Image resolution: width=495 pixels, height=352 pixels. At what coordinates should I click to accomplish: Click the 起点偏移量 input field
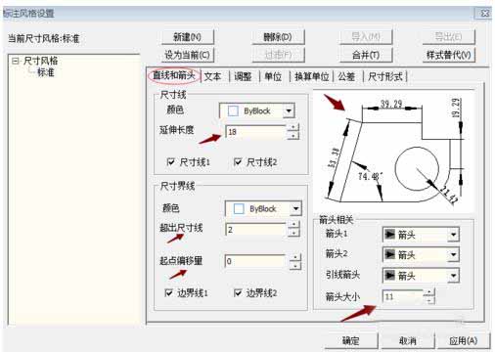256,261
